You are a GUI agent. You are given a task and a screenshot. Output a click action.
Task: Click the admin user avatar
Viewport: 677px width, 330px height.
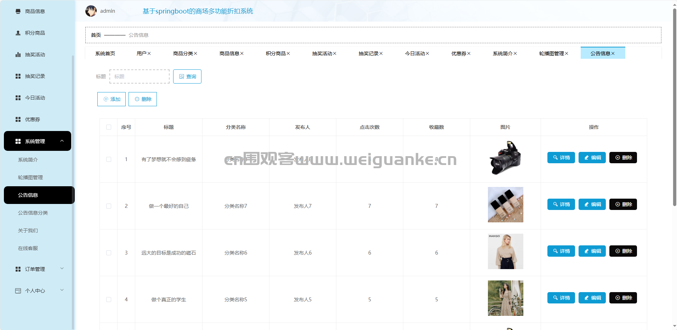(x=91, y=11)
